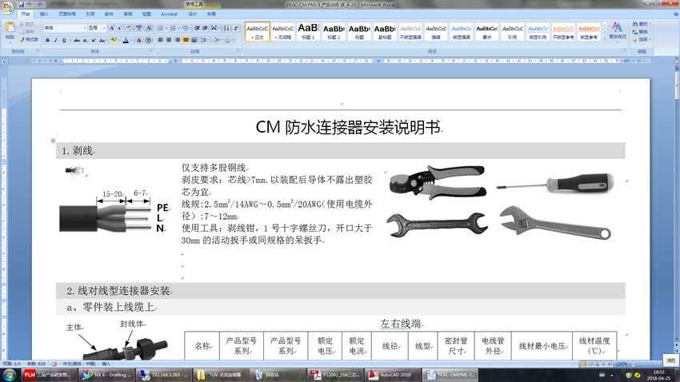Open the phonetic guide tool

pyautogui.click(x=138, y=28)
